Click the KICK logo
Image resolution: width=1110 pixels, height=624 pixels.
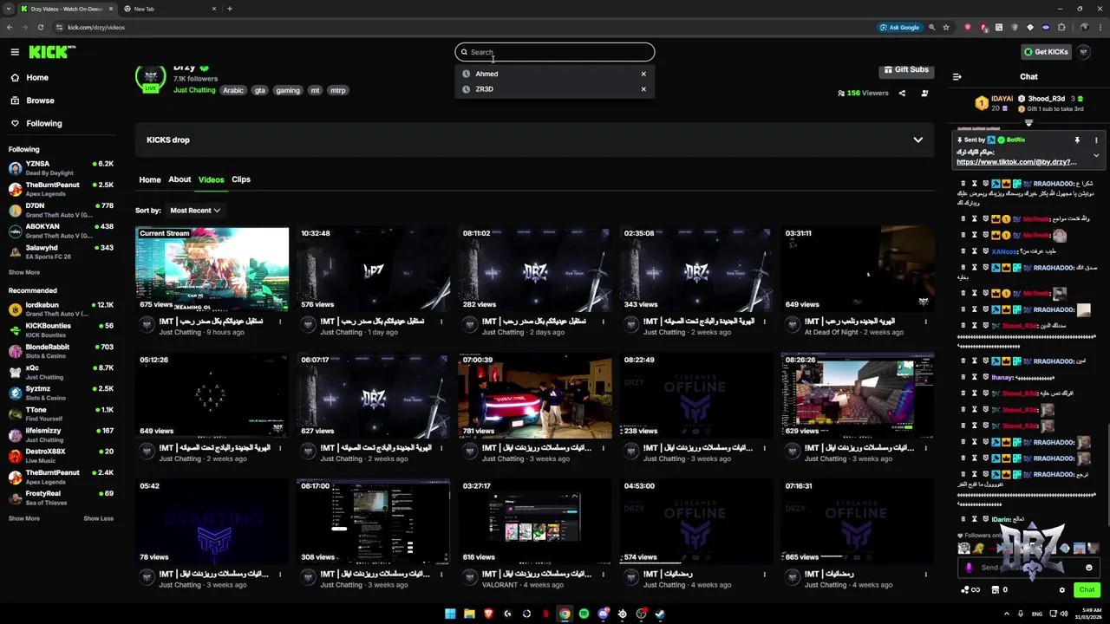(x=51, y=52)
